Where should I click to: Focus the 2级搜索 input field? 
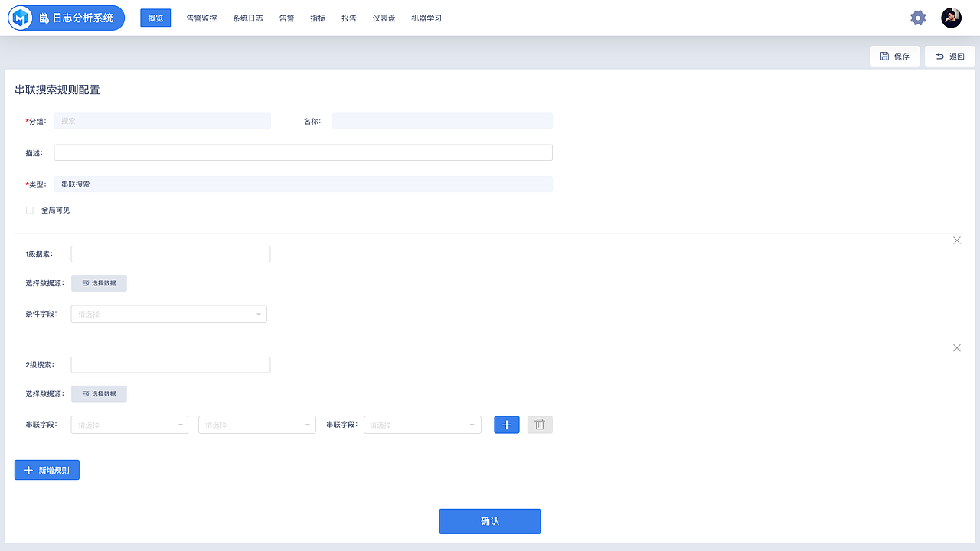[171, 365]
